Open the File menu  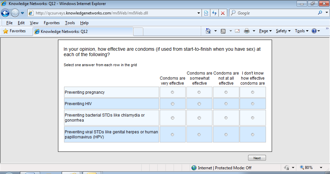click(9, 23)
